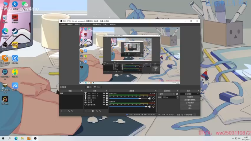
Task: Open the 视图(V) menu
Action: (77, 25)
